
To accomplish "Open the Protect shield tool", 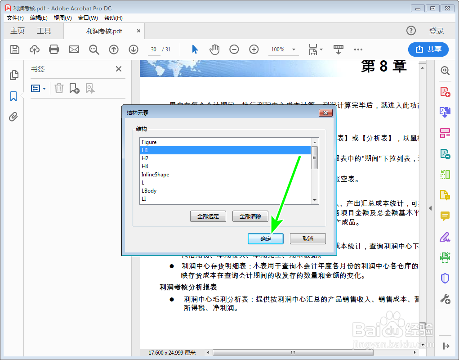I will [445, 278].
